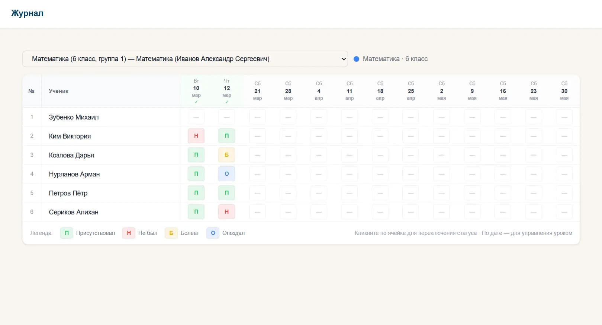Click Ким Виктория's present cell on 12 мар
The width and height of the screenshot is (602, 325).
coord(226,136)
